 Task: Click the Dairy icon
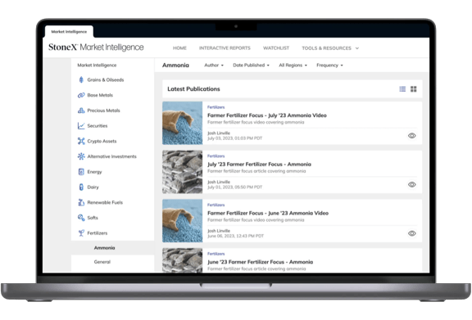tap(81, 187)
